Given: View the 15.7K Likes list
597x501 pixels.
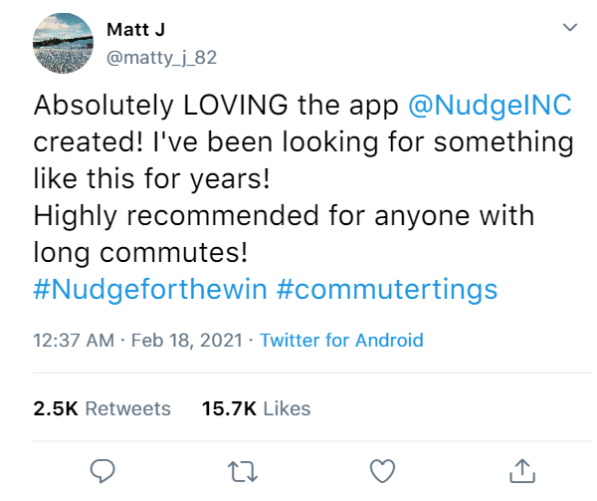Looking at the screenshot, I should pyautogui.click(x=257, y=408).
